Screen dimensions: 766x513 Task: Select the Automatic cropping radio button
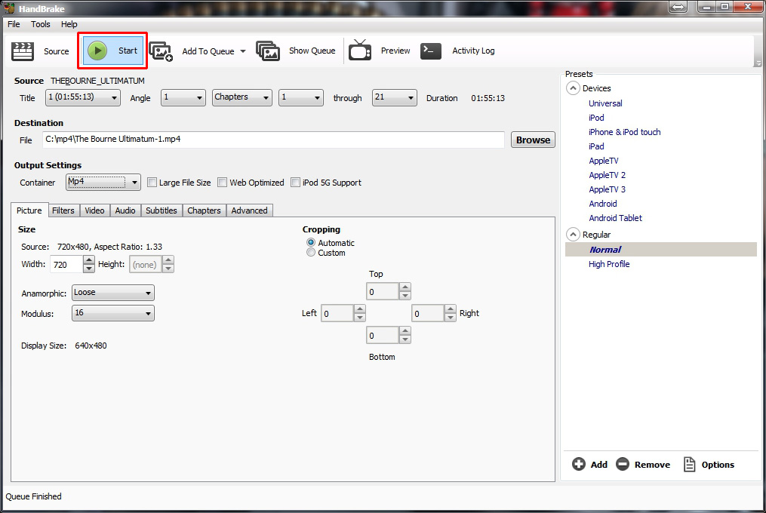311,242
